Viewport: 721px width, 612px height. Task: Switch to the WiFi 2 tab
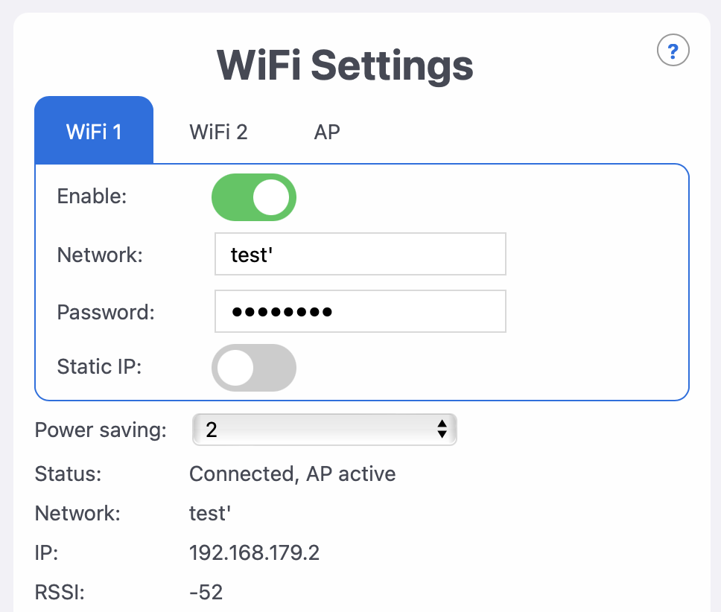[217, 132]
